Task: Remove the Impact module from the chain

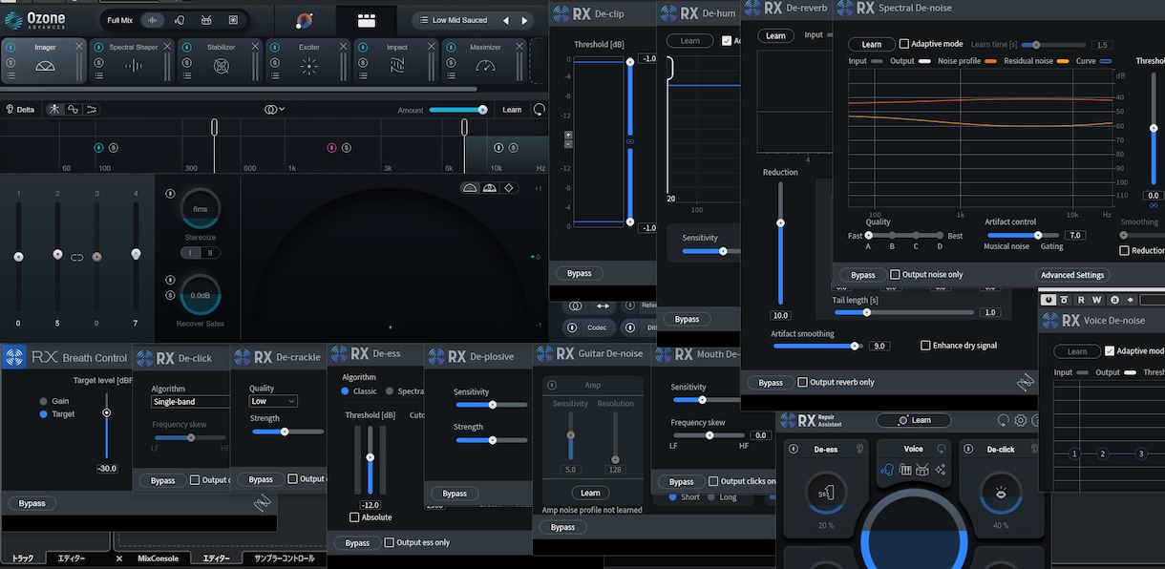Action: click(x=433, y=47)
